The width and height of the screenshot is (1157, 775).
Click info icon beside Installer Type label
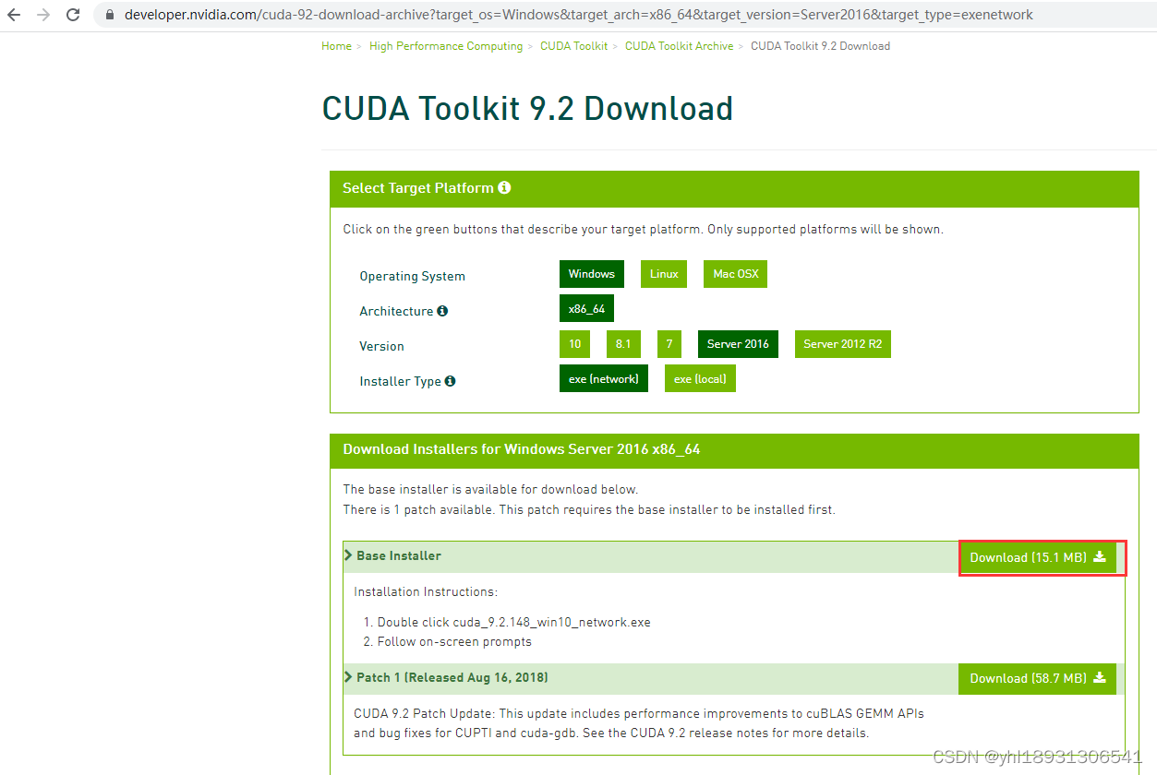[450, 381]
